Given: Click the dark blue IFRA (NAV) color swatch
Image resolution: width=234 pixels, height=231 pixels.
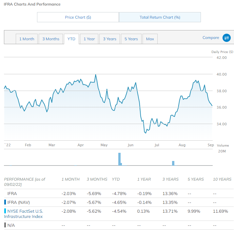Looking at the screenshot, I should (x=5, y=202).
